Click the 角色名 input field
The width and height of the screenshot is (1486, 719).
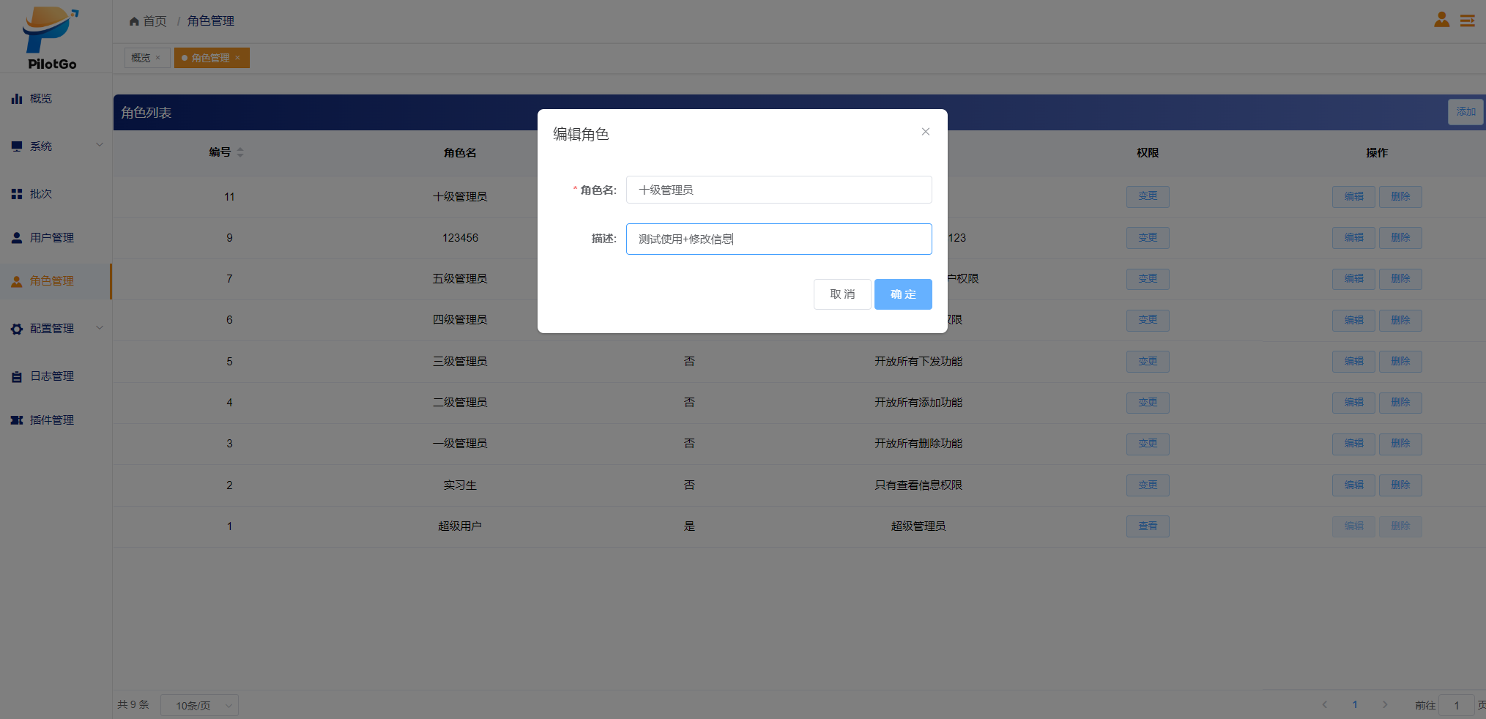(x=779, y=190)
